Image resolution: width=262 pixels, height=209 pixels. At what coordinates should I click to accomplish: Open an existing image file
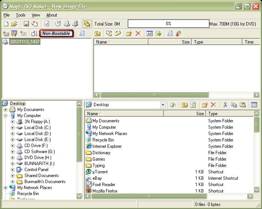[14, 24]
